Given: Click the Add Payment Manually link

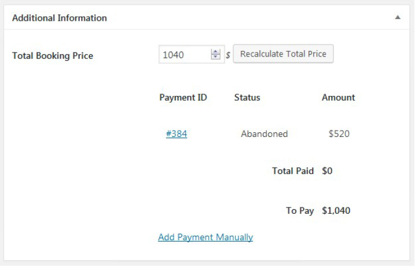Looking at the screenshot, I should click(205, 237).
